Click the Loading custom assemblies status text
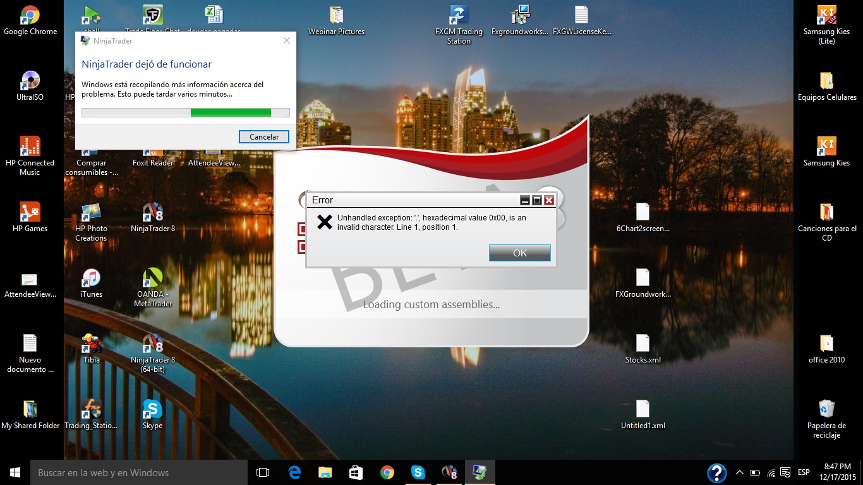Viewport: 863px width, 485px height. pos(431,304)
